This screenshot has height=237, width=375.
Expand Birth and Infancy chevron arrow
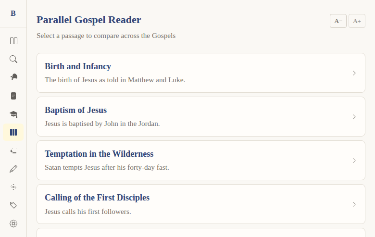tap(354, 73)
